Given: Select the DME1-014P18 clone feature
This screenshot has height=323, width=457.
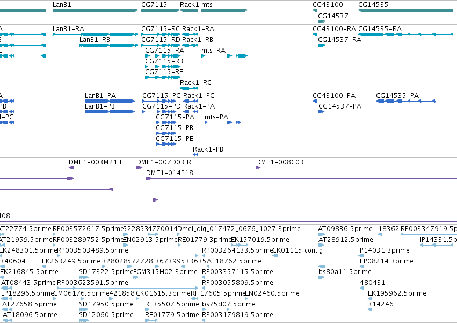Looking at the screenshot, I should [x=301, y=178].
